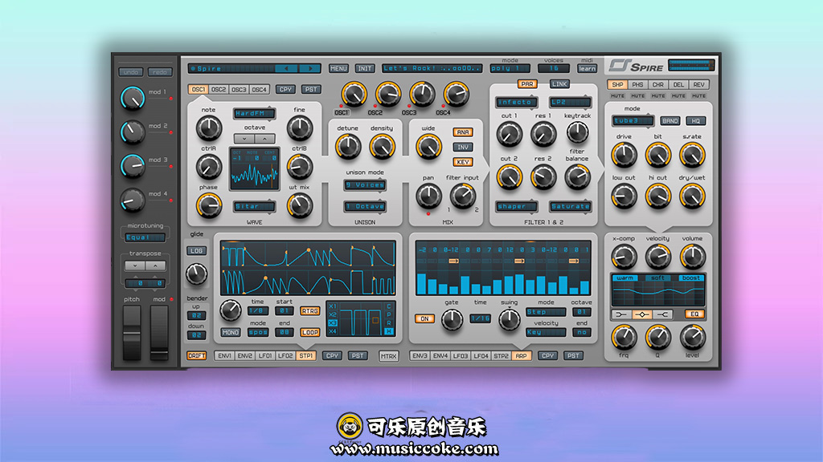Switch to the OSC2 tab

219,90
